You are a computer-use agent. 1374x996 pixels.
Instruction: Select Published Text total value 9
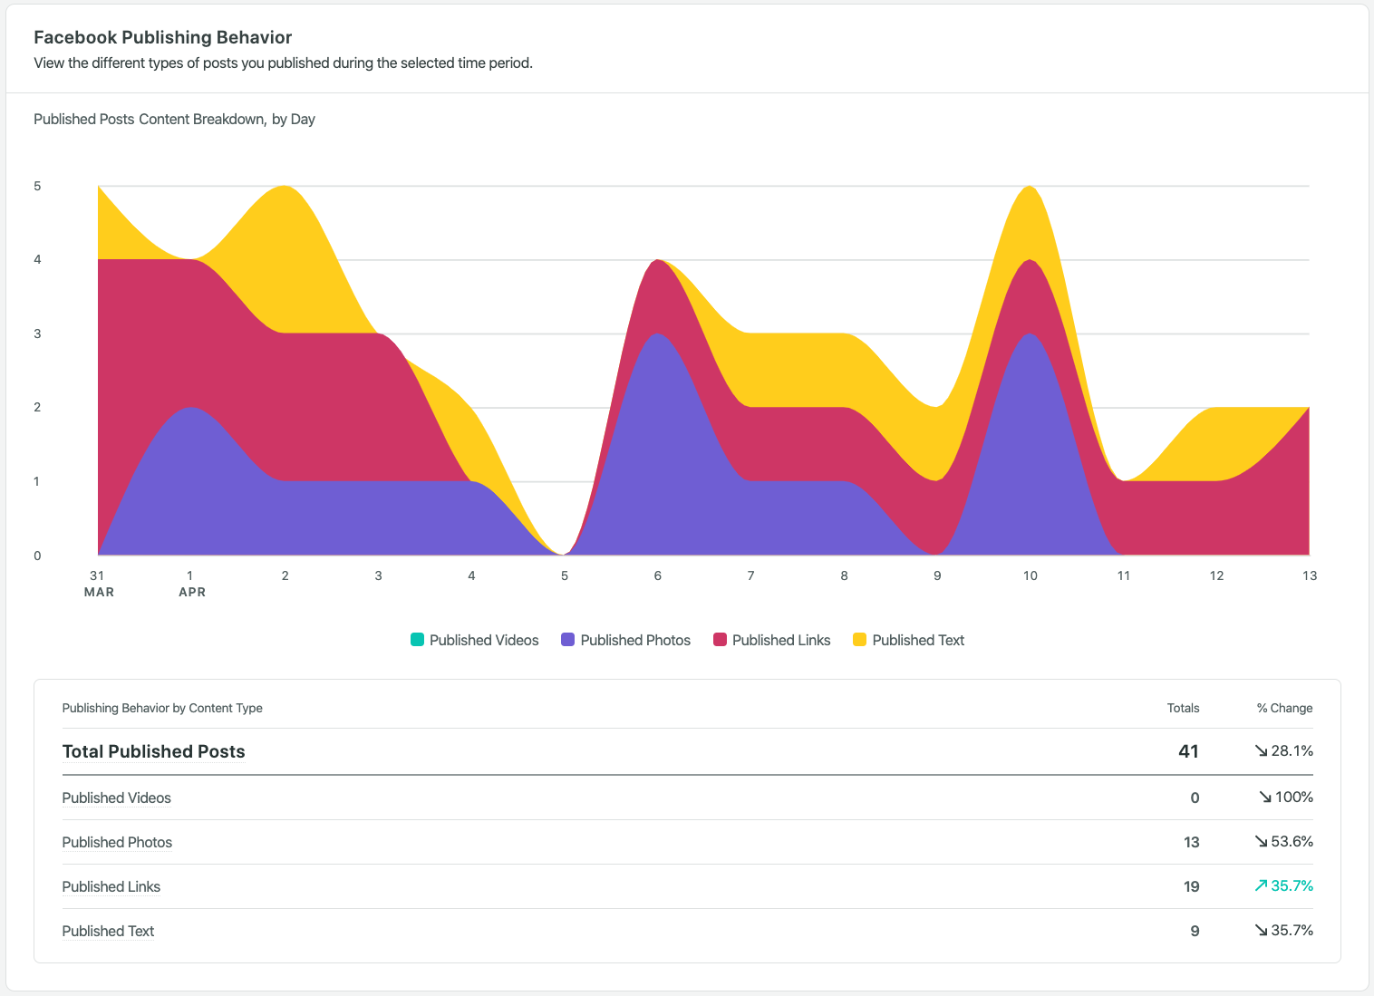(x=1195, y=931)
